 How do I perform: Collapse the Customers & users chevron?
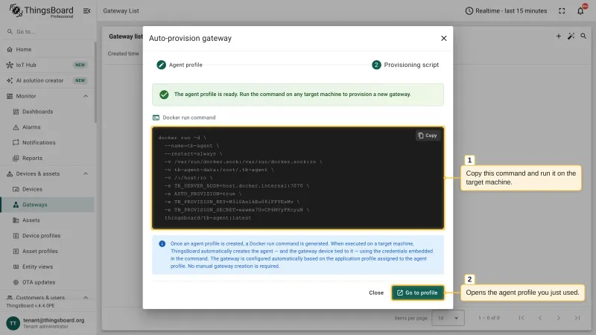86,298
